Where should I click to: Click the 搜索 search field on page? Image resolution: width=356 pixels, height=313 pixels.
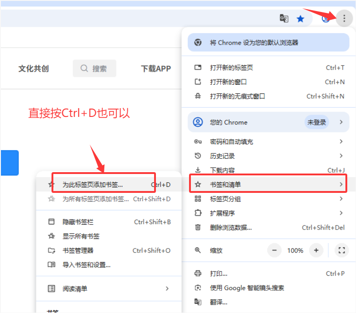coord(95,69)
